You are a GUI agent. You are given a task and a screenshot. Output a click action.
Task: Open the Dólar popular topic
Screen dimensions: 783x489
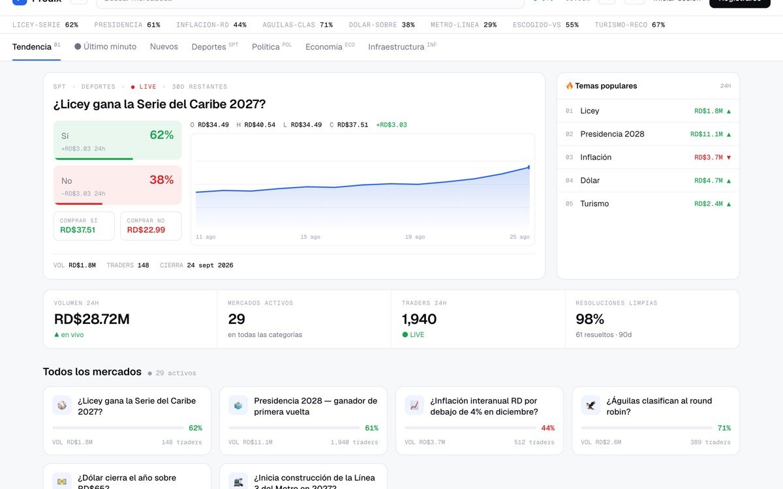point(648,181)
